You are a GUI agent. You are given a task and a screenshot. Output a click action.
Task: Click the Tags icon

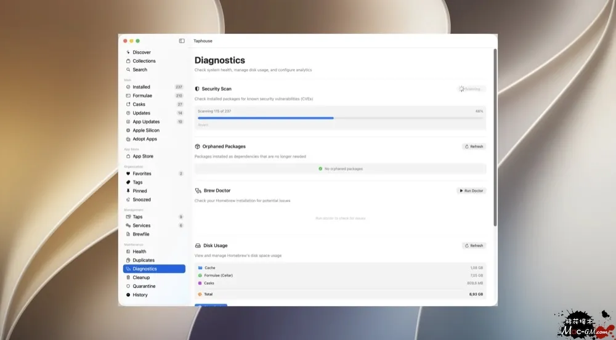[128, 182]
